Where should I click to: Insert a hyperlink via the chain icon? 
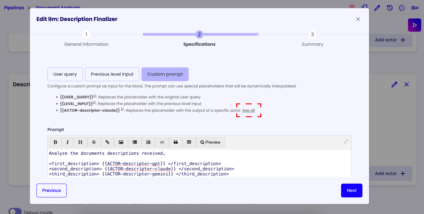click(107, 142)
